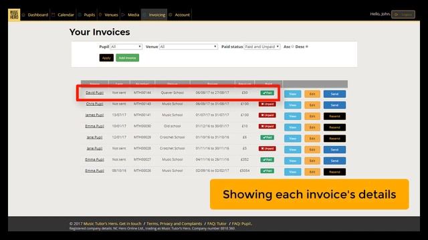Click the black Apply button

click(106, 58)
